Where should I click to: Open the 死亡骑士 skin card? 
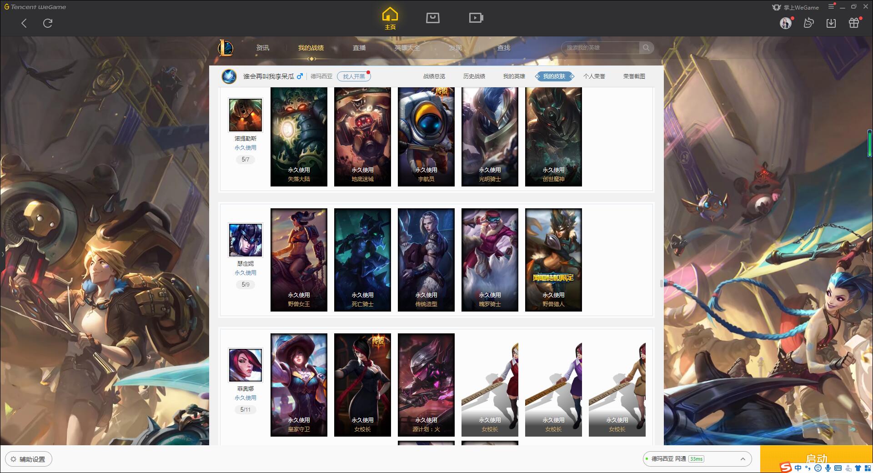(x=362, y=260)
